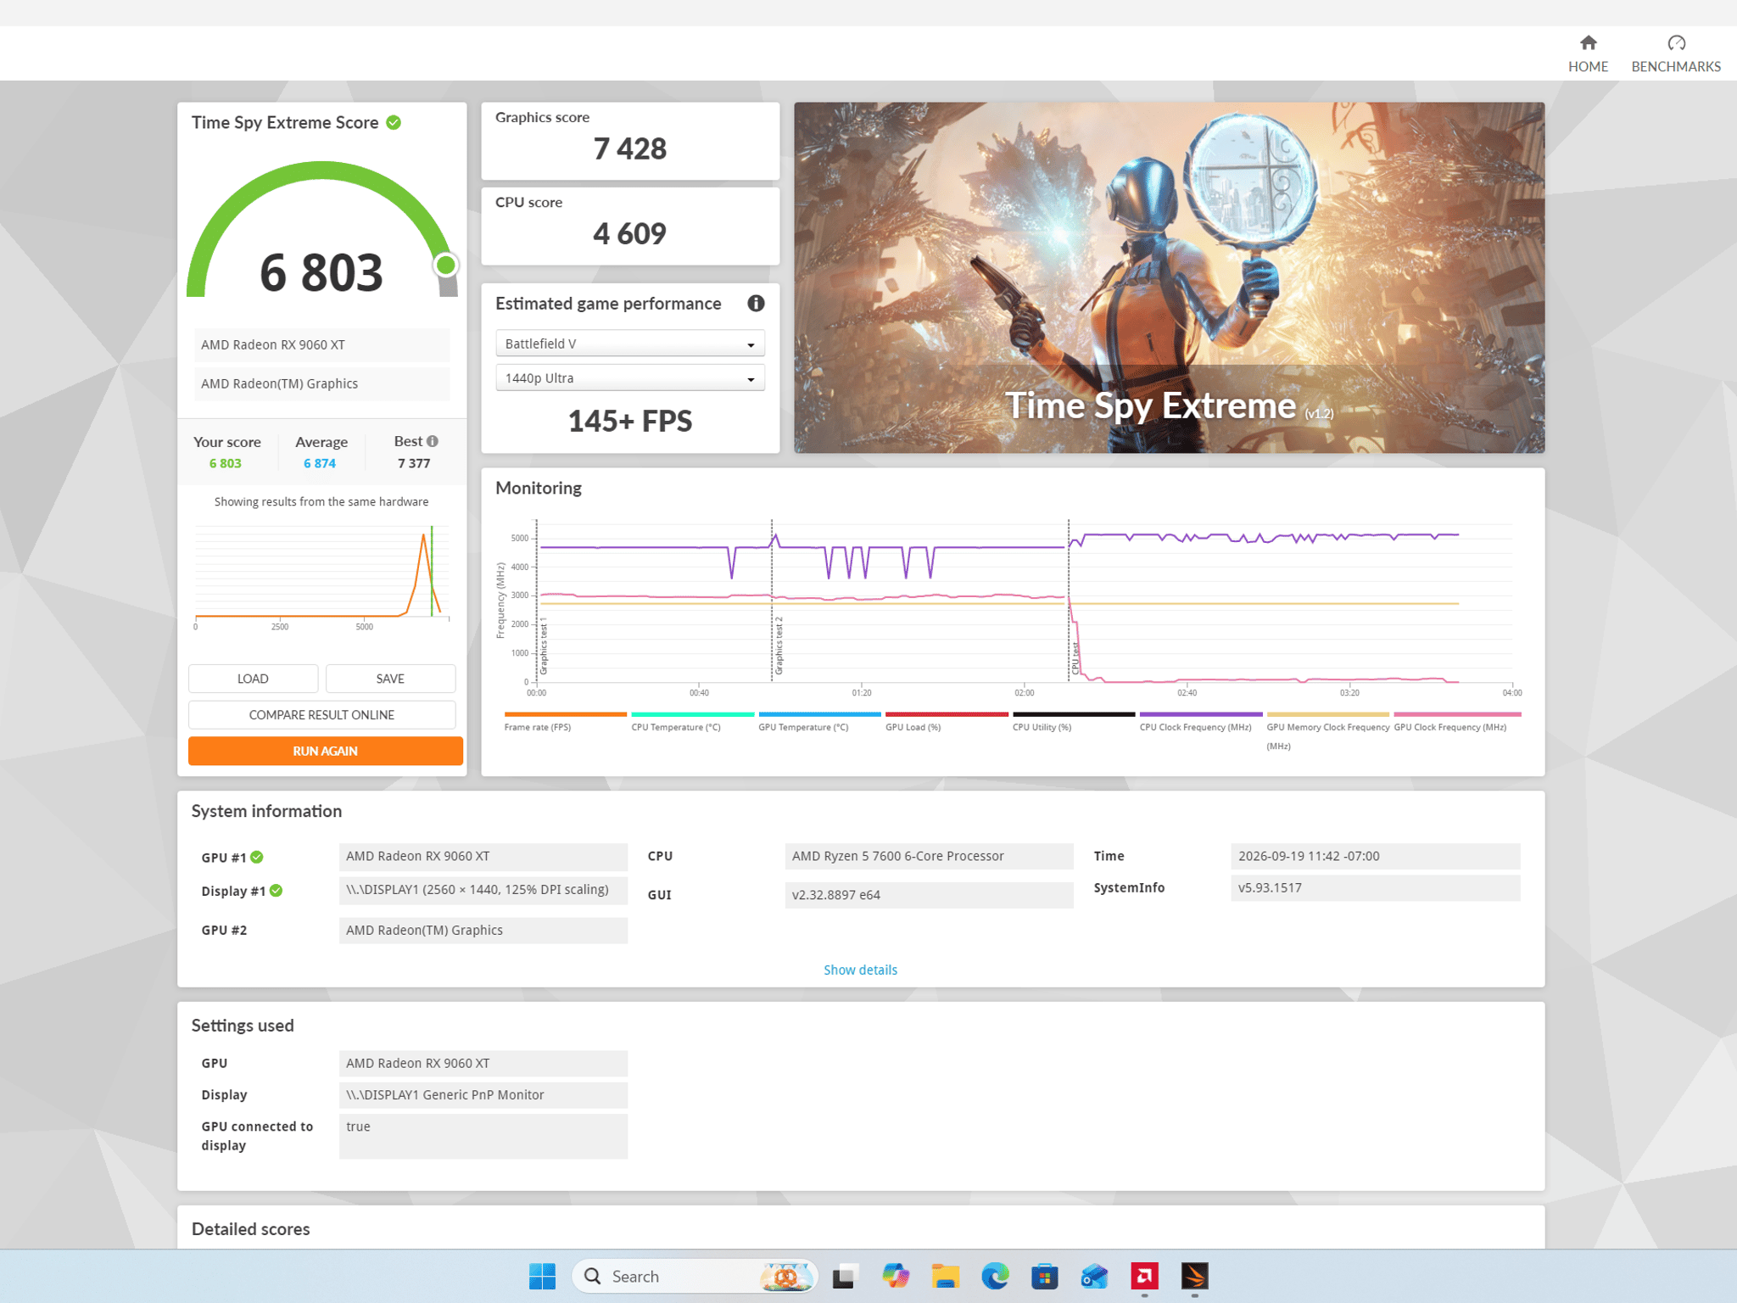This screenshot has height=1303, width=1737.
Task: Click the Best score 7 377
Action: coord(414,463)
